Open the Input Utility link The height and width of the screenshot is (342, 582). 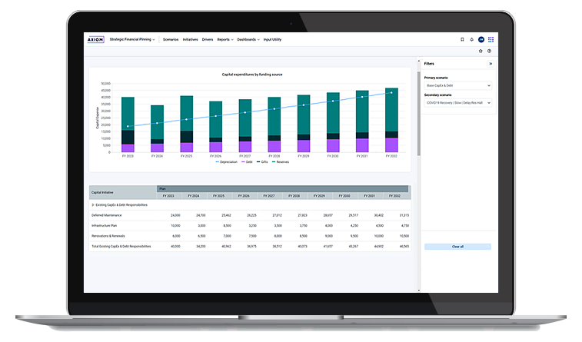point(273,38)
